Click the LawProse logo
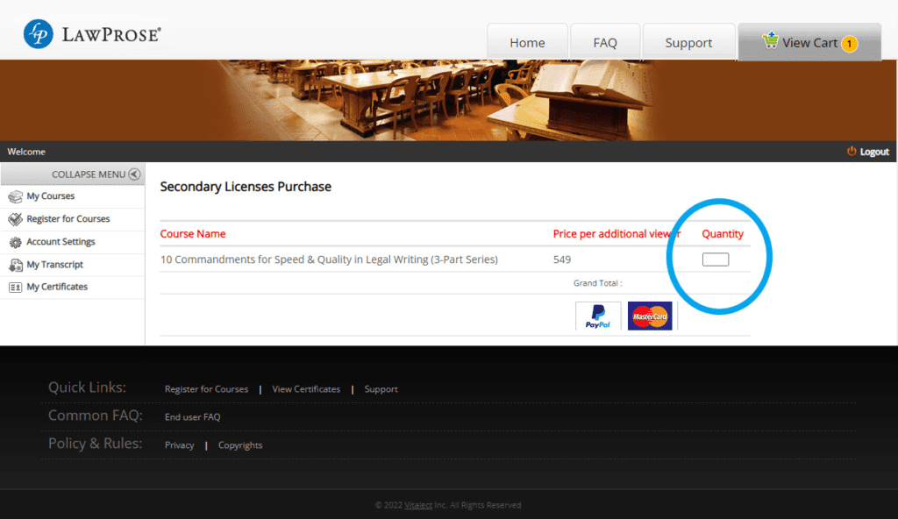The image size is (898, 519). coord(92,34)
